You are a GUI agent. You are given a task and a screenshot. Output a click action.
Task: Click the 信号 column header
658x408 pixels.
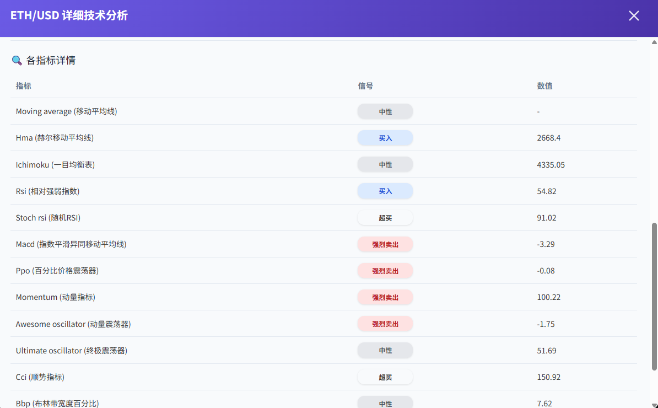pos(365,86)
